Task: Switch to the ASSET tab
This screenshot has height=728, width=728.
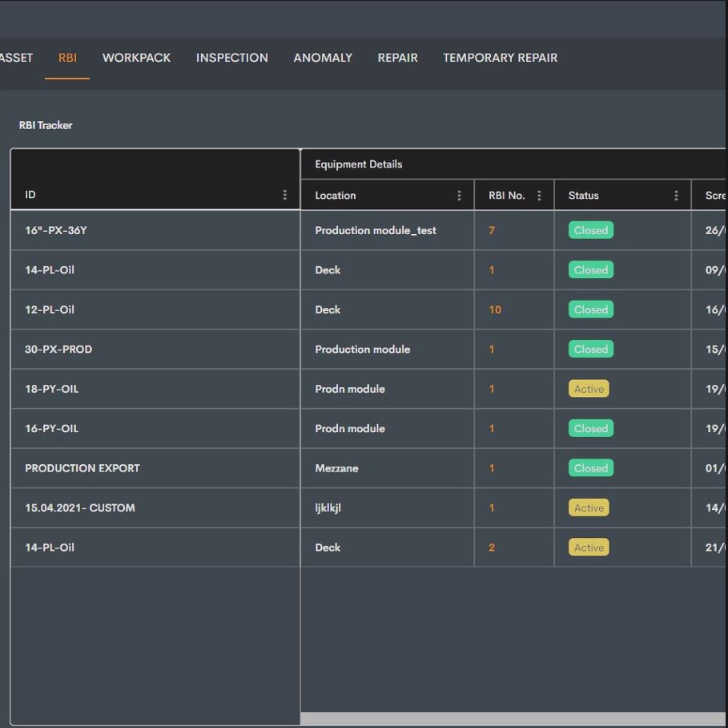Action: click(16, 58)
